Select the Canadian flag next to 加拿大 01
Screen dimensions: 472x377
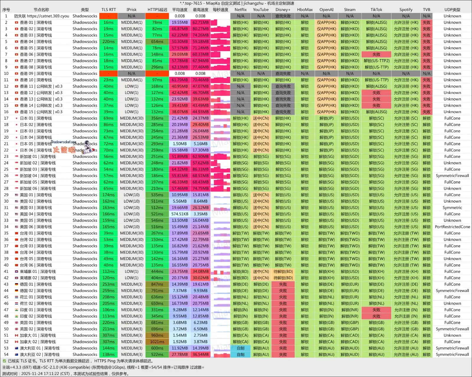(17, 335)
